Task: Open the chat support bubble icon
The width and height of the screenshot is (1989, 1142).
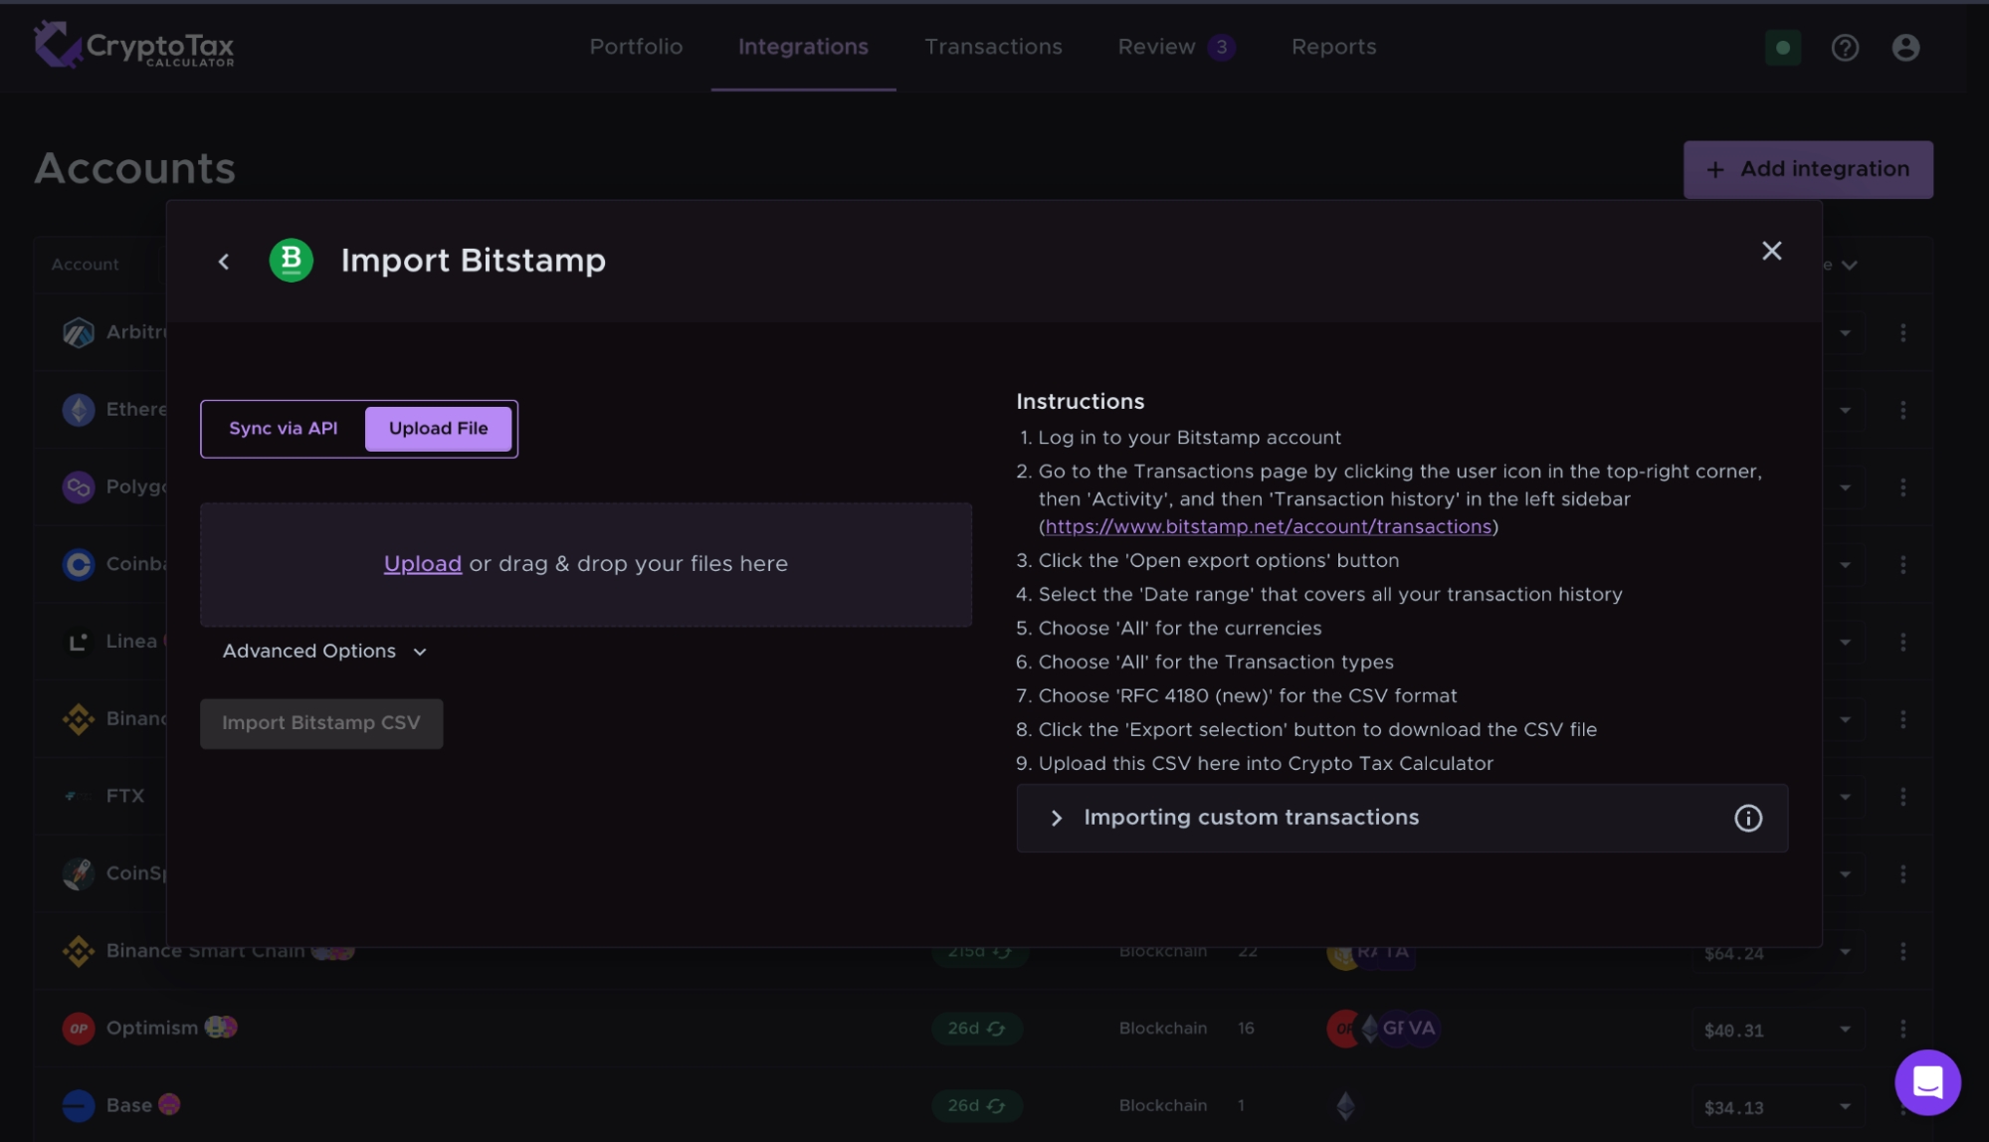Action: [x=1926, y=1082]
